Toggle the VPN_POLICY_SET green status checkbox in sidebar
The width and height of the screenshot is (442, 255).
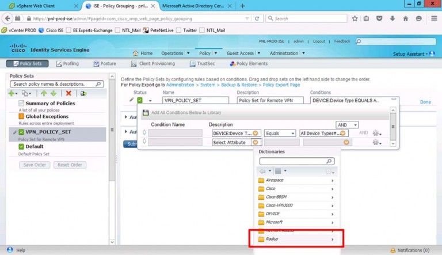[21, 132]
